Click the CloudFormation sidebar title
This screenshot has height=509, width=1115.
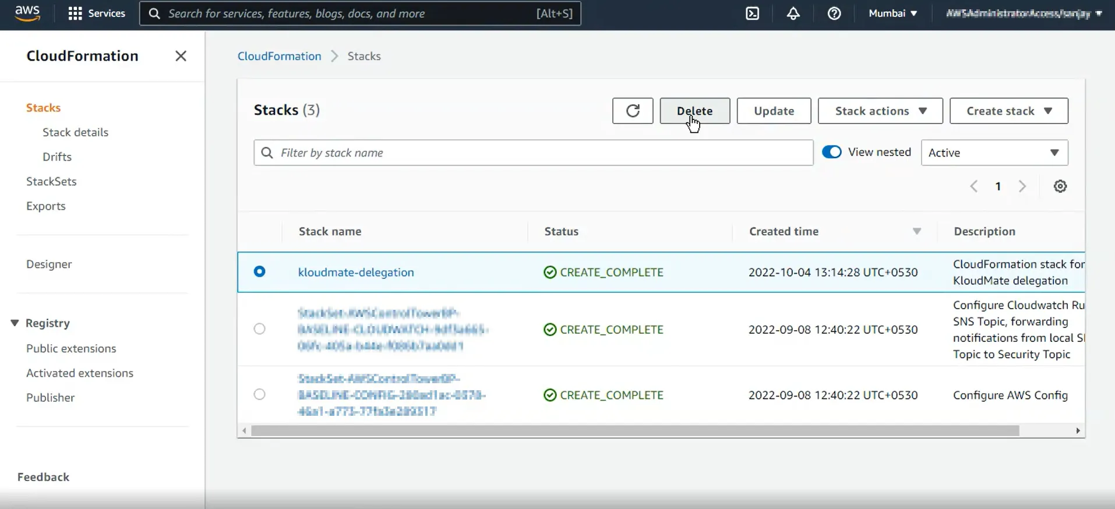[x=82, y=56]
